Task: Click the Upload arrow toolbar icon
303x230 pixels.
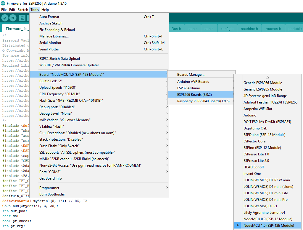Action: [13, 18]
